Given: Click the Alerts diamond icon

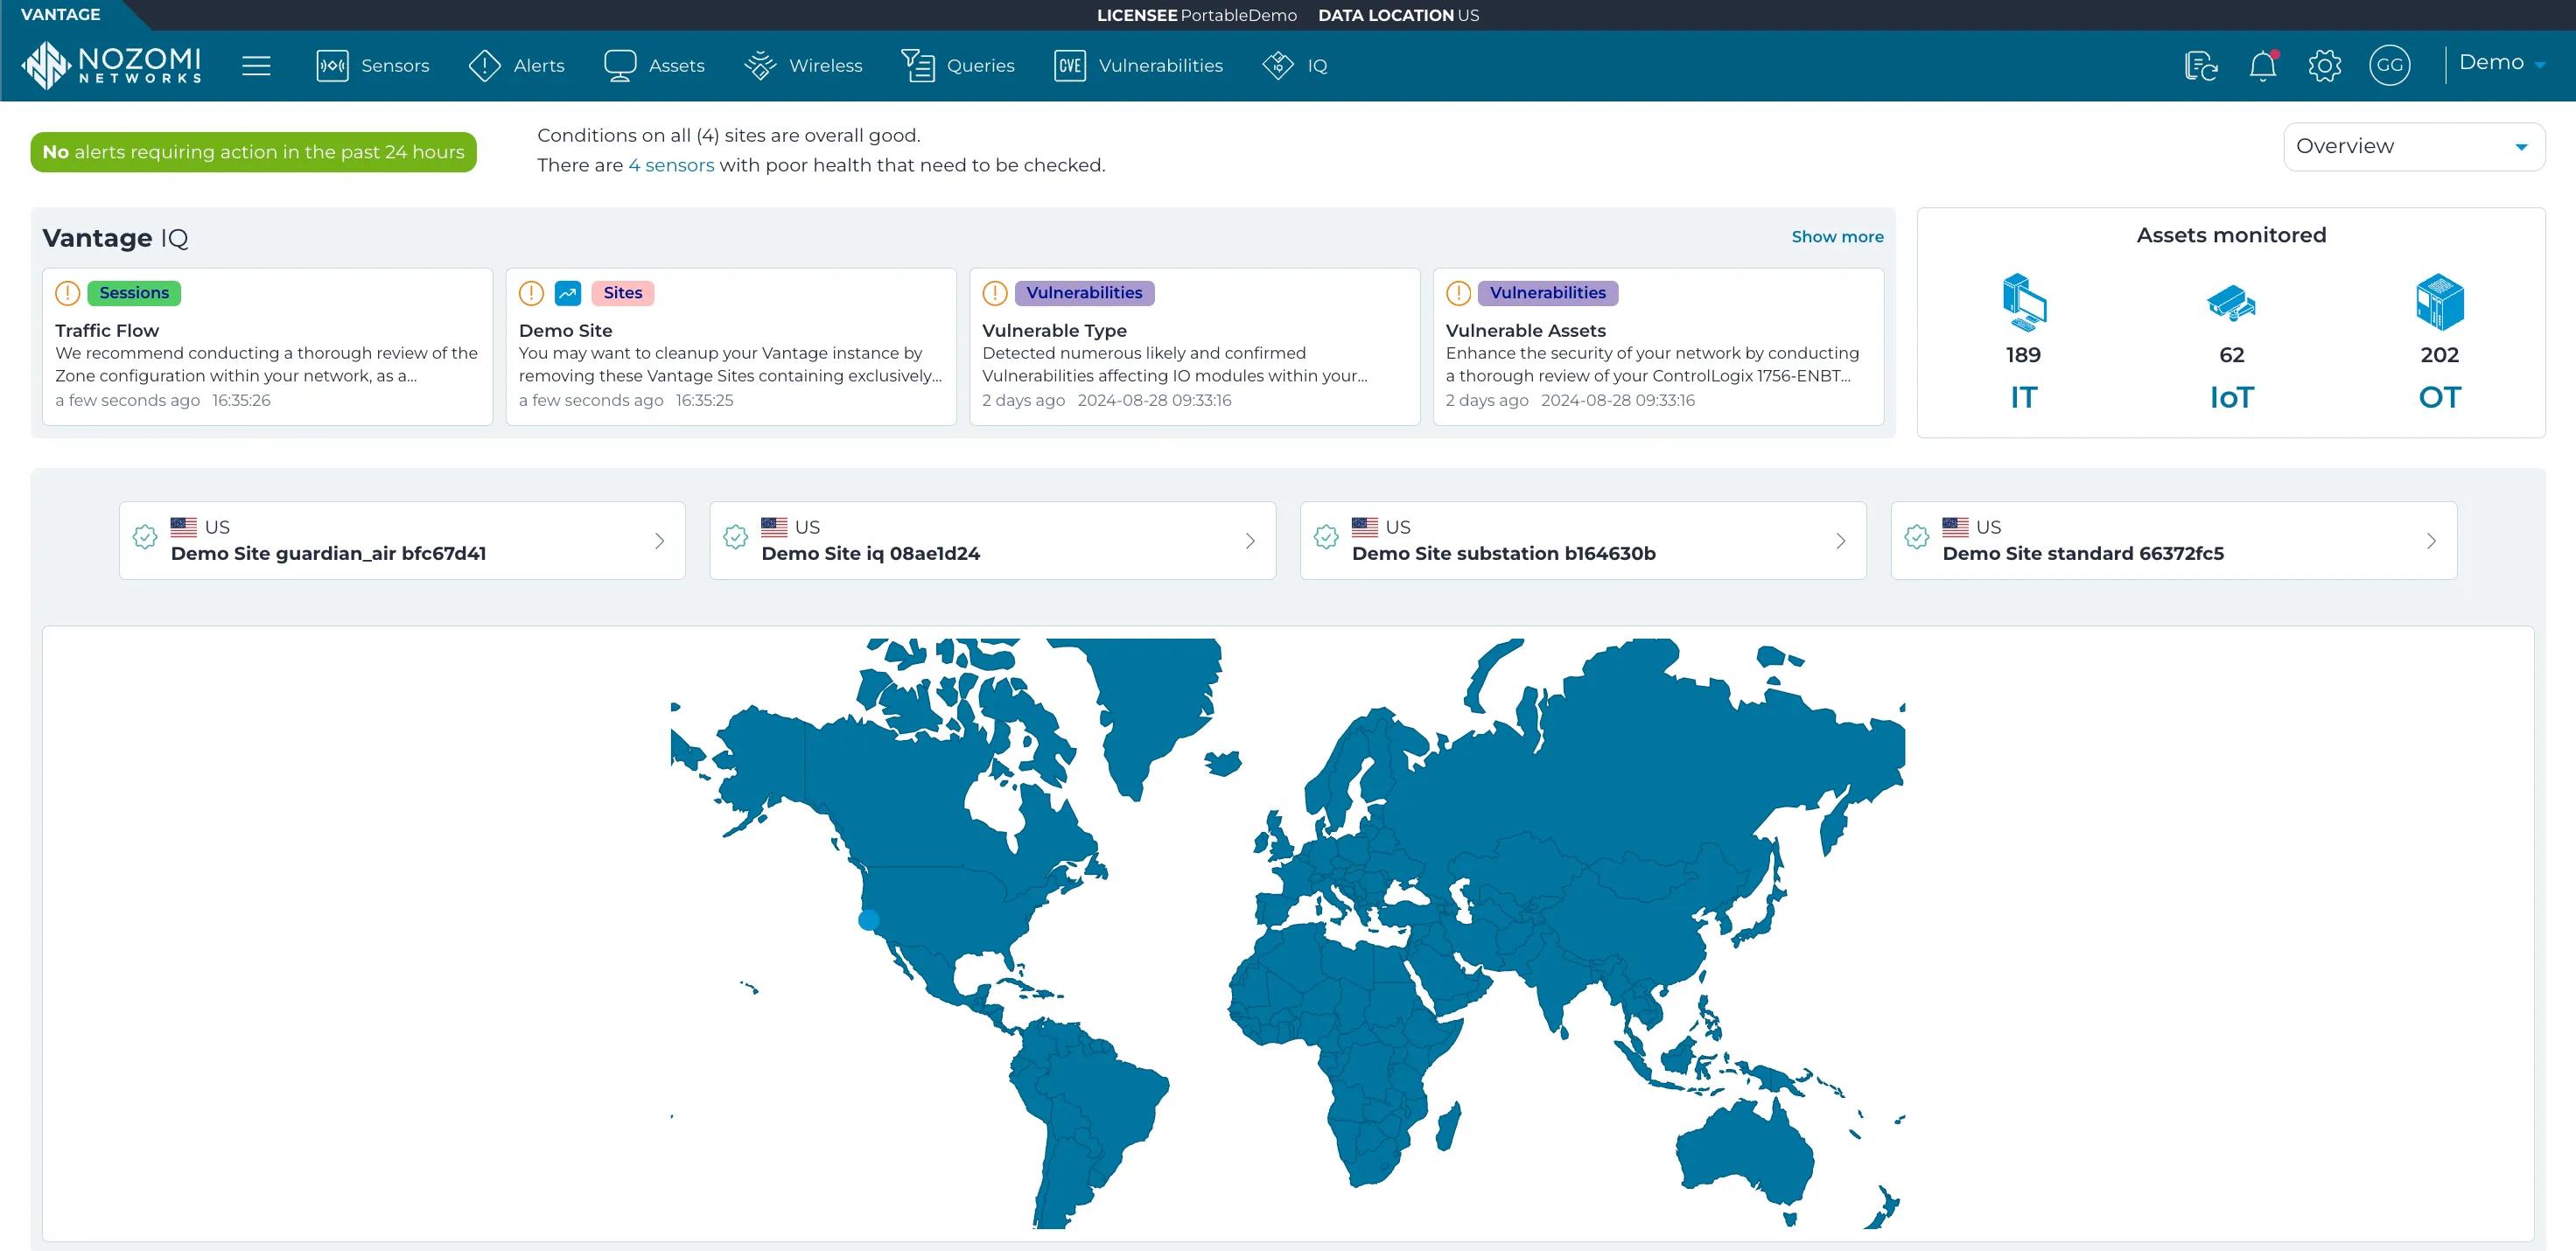Looking at the screenshot, I should (484, 66).
